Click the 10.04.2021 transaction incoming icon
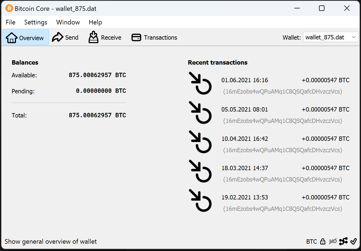Viewport: 361px width, 251px height. tap(200, 142)
